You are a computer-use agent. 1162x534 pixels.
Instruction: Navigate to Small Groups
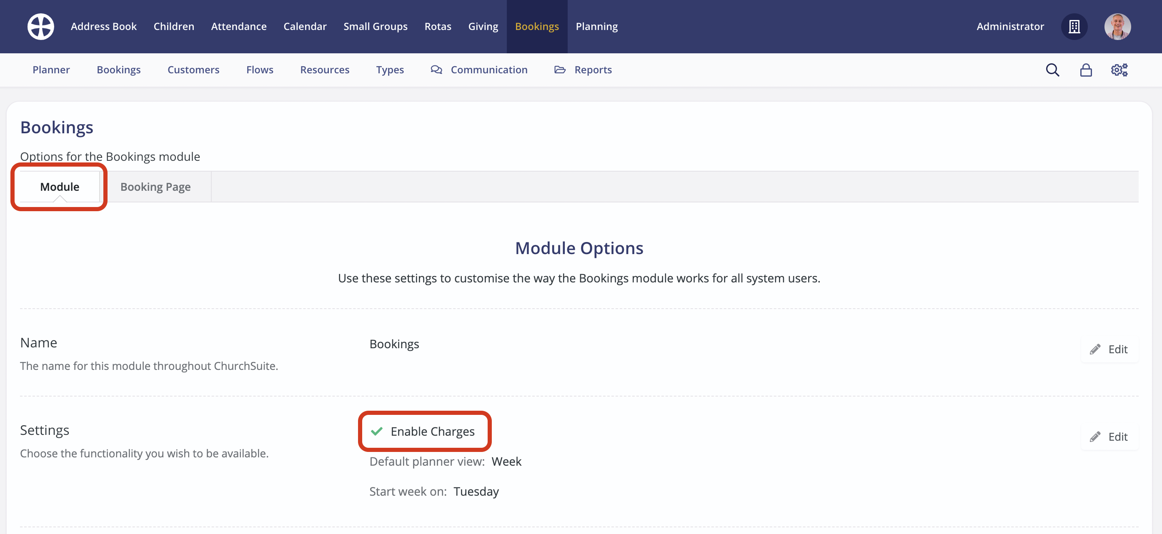tap(375, 26)
